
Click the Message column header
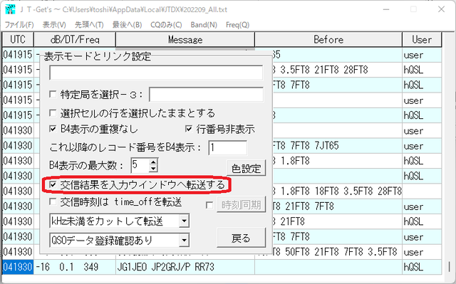coord(185,39)
